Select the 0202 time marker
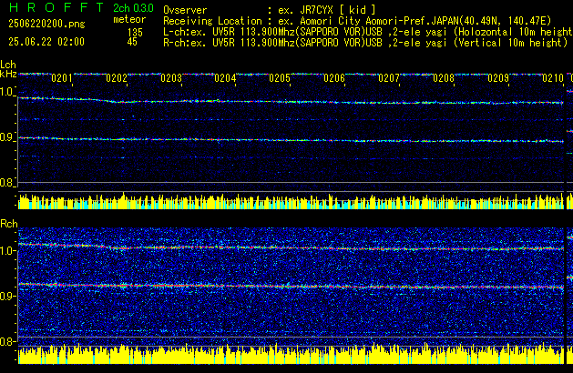Viewport: 573px width, 373px height. coord(117,78)
